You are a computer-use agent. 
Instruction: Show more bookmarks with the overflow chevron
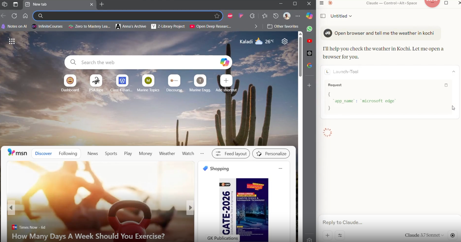coord(256,26)
